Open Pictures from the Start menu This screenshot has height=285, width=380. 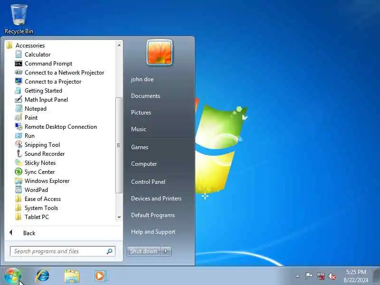[x=141, y=113]
